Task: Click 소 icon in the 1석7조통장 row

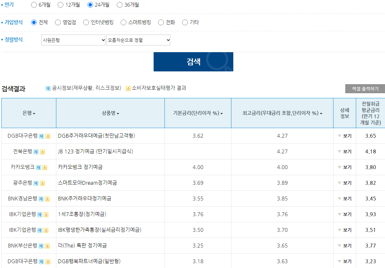Action: click(x=46, y=215)
